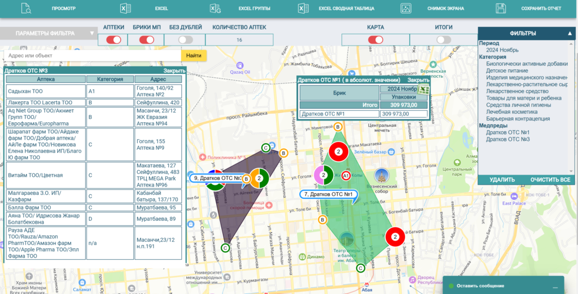Click the Снимок экрана picture icon
Image resolution: width=578 pixels, height=294 pixels.
405,8
